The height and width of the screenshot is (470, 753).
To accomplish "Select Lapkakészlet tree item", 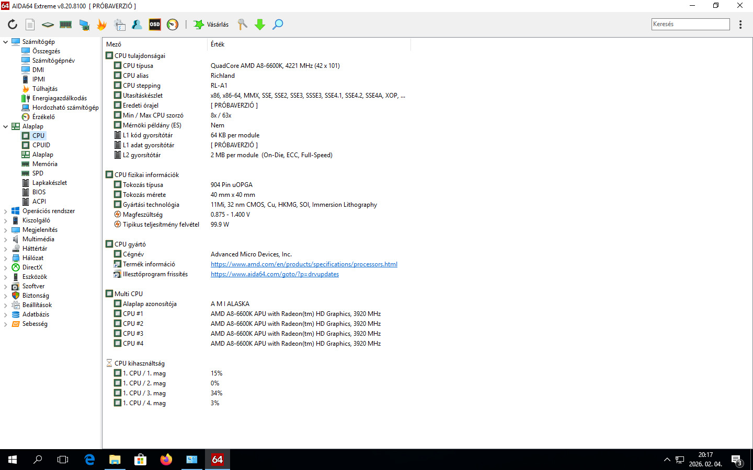I will pyautogui.click(x=50, y=183).
